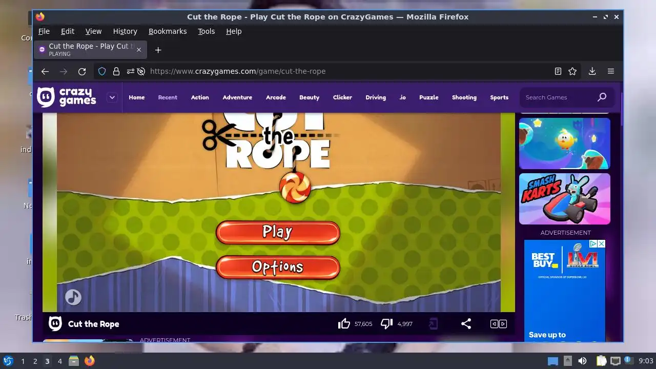This screenshot has height=369, width=656.
Task: Click the Firefox launcher in the taskbar
Action: [89, 361]
